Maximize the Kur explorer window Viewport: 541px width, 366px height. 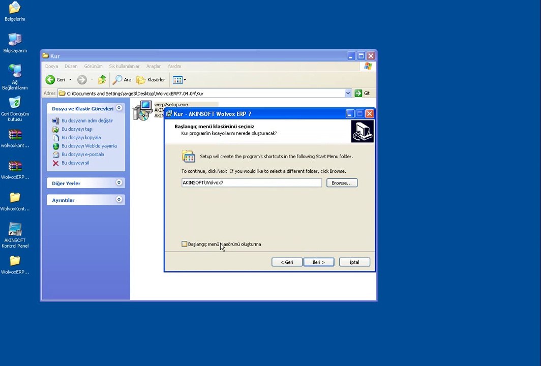pos(361,56)
